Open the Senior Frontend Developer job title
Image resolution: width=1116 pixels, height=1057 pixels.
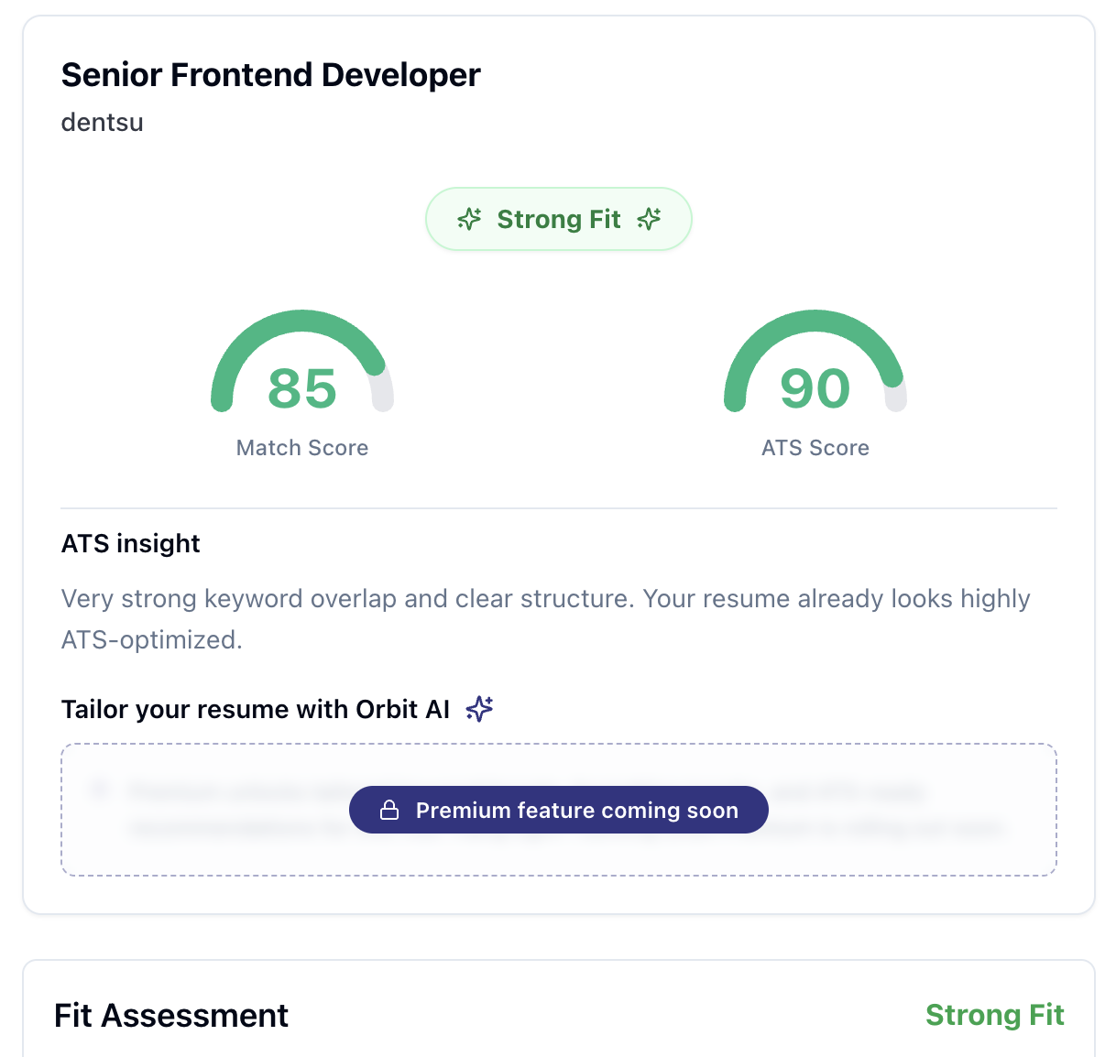coord(270,75)
